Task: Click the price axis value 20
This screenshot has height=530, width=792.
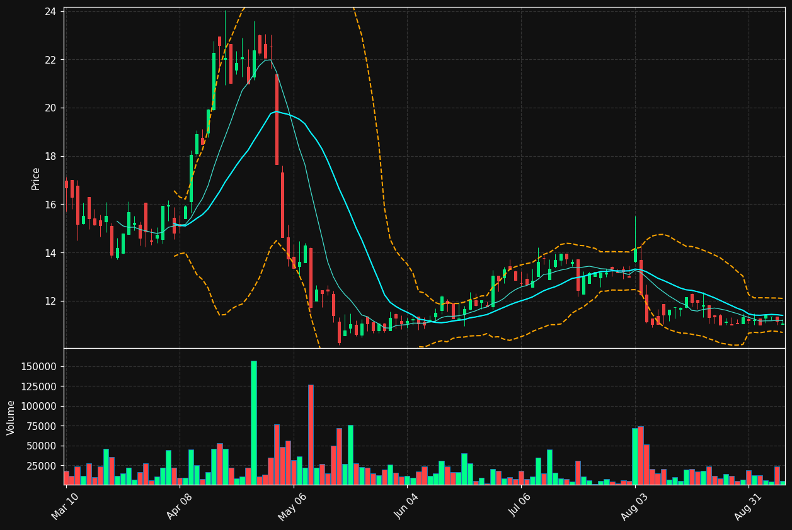Action: tap(51, 108)
